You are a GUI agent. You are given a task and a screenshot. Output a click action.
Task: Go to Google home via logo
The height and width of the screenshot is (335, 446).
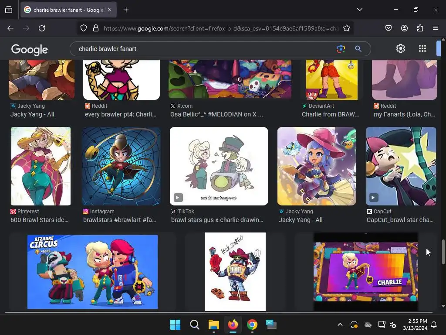tap(30, 50)
